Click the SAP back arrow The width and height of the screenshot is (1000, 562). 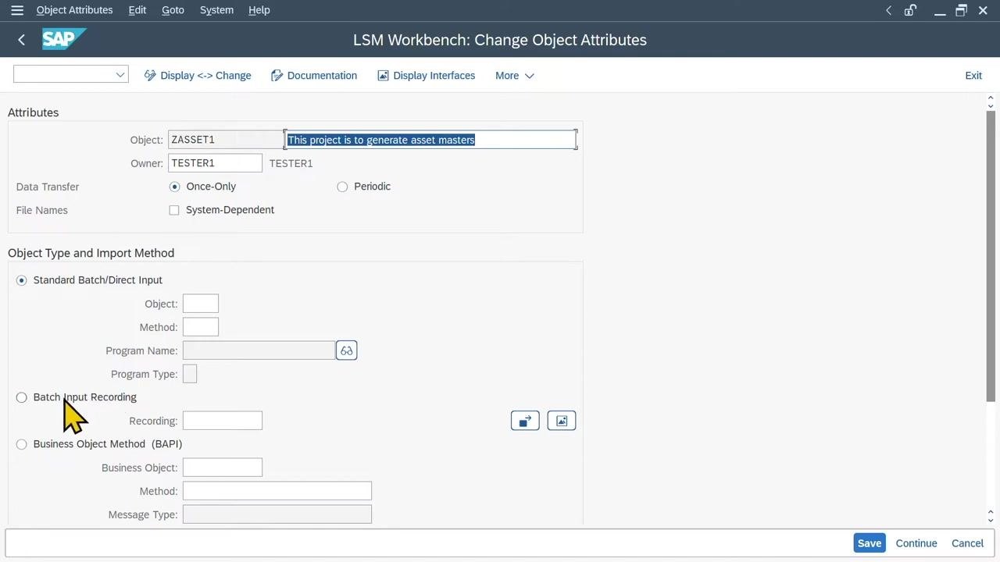(21, 40)
